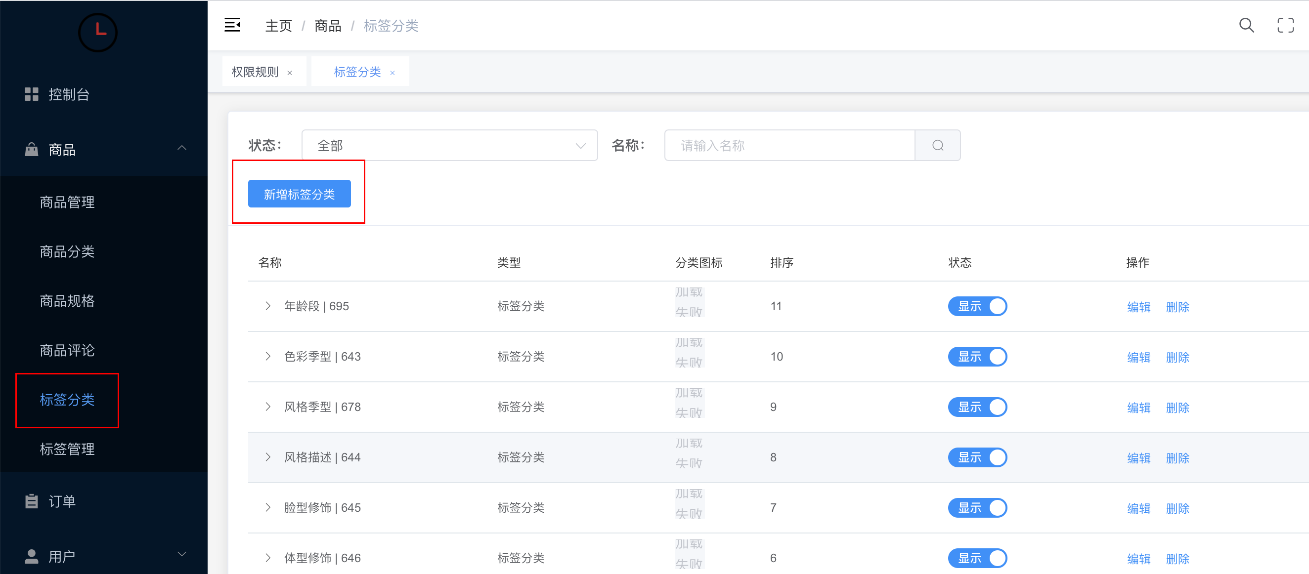1309x574 pixels.
Task: Open the 状态 dropdown showing 全部
Action: 449,145
